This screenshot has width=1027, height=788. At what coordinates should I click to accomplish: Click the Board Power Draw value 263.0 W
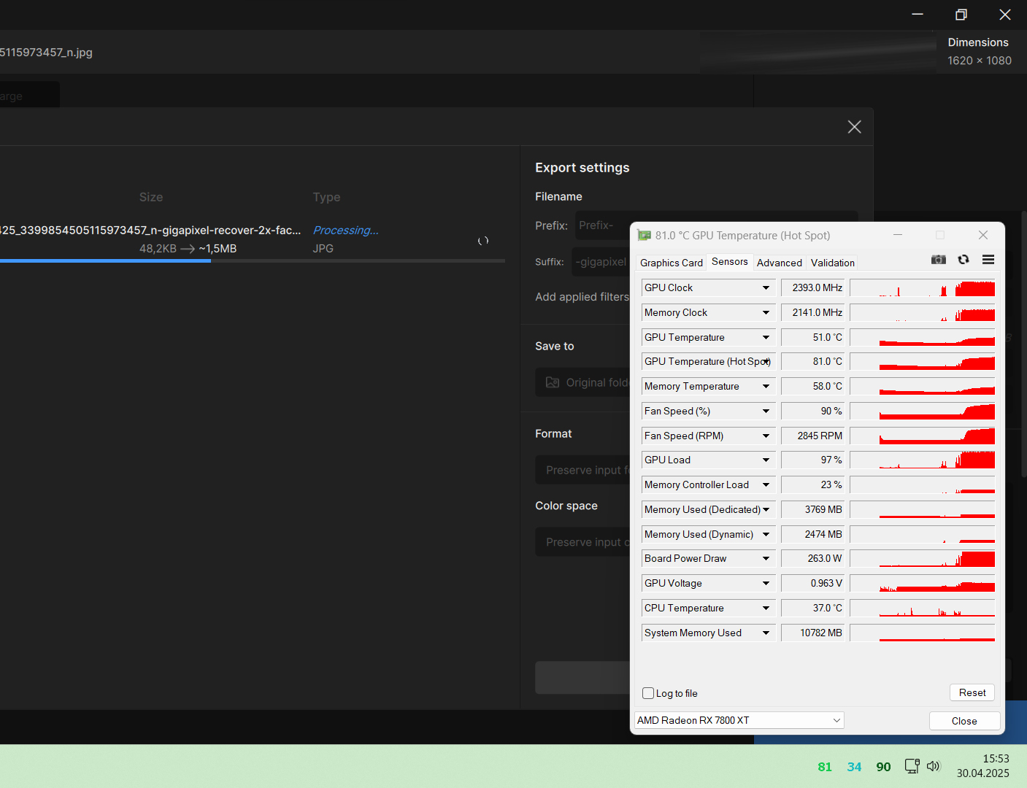pos(813,558)
